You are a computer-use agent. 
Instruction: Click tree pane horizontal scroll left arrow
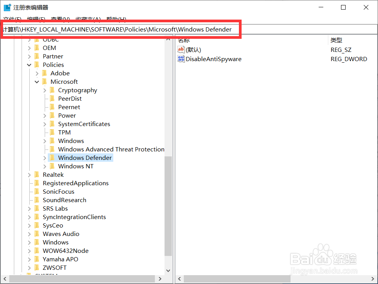point(5,279)
